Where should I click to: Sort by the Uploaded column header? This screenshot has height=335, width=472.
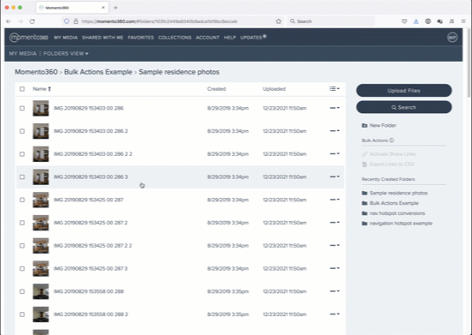click(x=274, y=89)
